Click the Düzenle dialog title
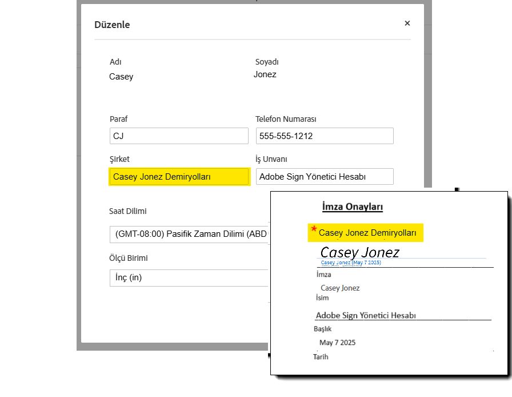 click(x=112, y=25)
